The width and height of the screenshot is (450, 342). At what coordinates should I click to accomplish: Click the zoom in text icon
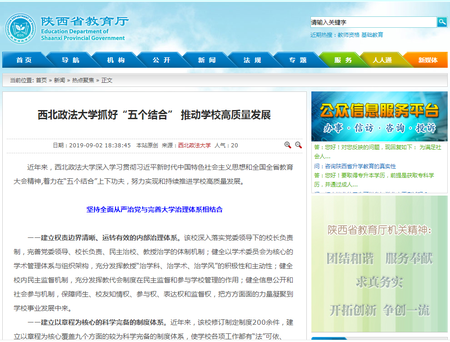[x=288, y=145]
